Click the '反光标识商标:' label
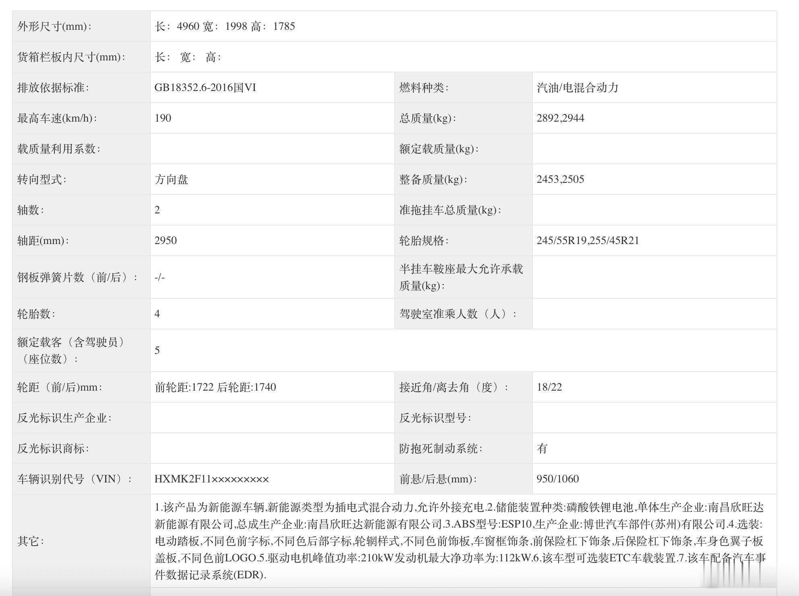 pos(53,448)
